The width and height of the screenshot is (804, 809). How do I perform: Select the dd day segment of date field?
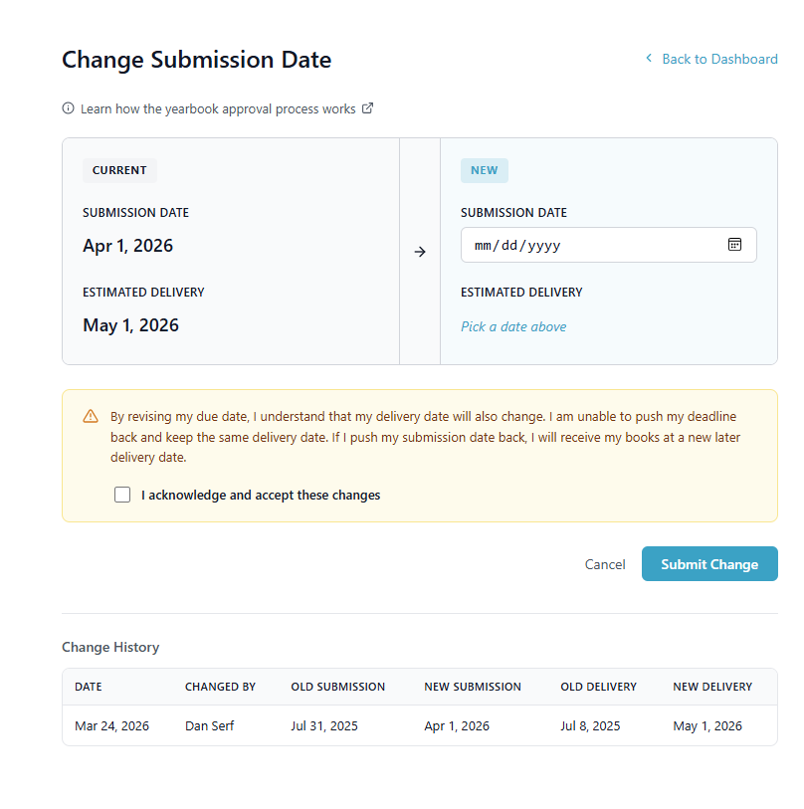pos(510,246)
